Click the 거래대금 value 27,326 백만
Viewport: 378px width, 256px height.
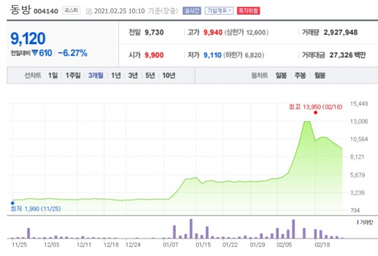[x=348, y=55]
